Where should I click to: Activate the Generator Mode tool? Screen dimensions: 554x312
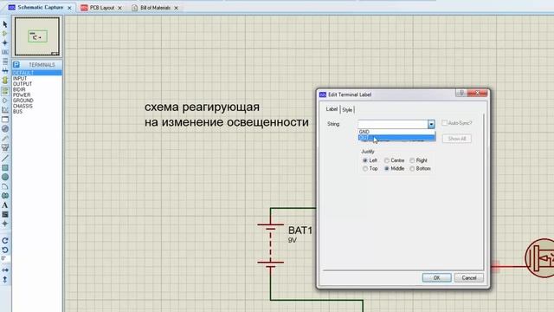(x=5, y=129)
